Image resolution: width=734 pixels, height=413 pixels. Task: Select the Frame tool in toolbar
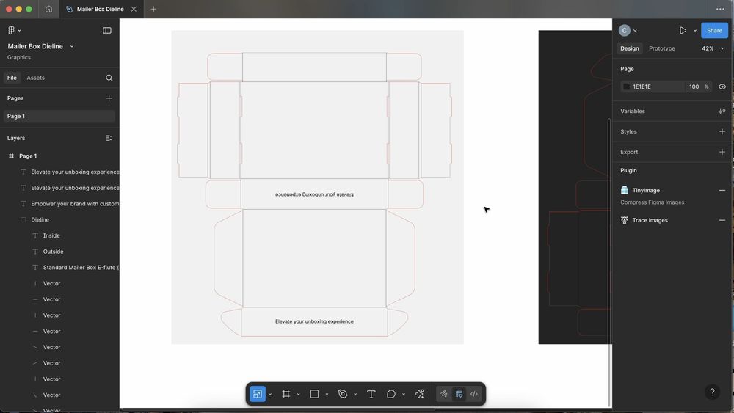(286, 394)
